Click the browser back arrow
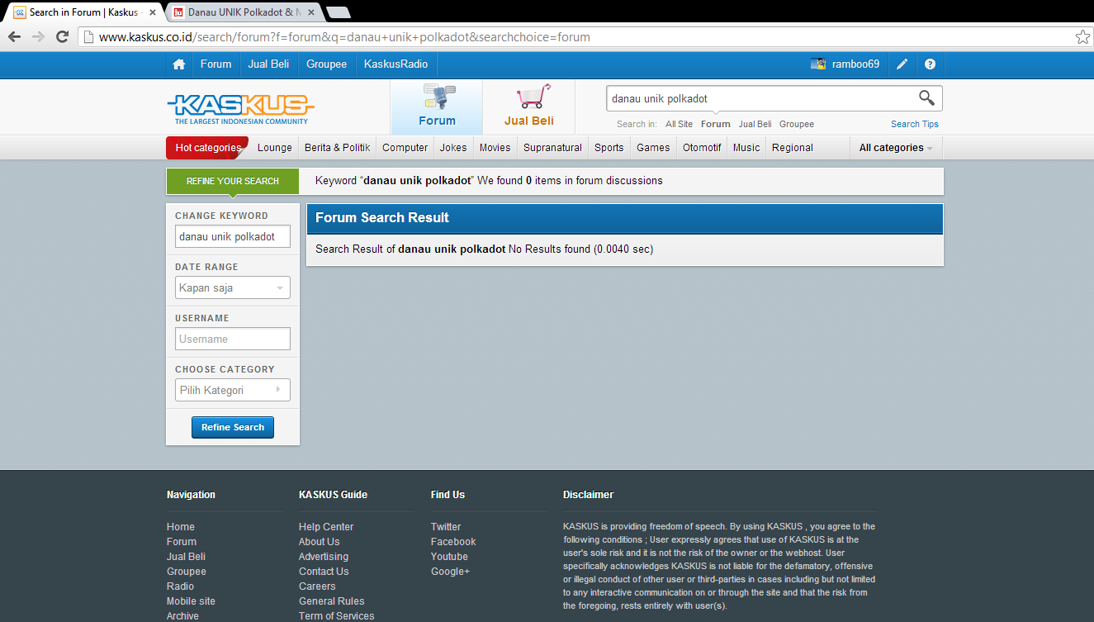This screenshot has width=1094, height=622. 14,36
